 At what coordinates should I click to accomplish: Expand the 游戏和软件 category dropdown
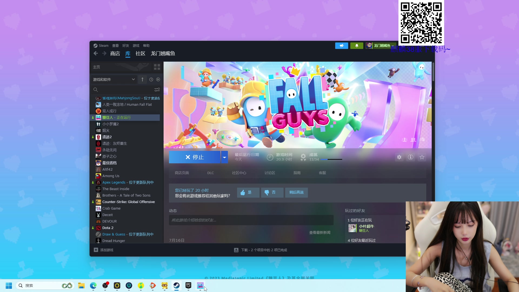click(x=114, y=79)
